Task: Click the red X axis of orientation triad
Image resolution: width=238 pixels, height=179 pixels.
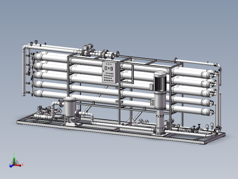Action: pyautogui.click(x=18, y=165)
